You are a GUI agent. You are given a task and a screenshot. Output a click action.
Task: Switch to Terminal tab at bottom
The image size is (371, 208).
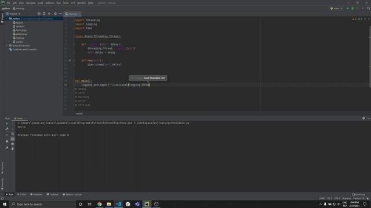[x=53, y=195]
